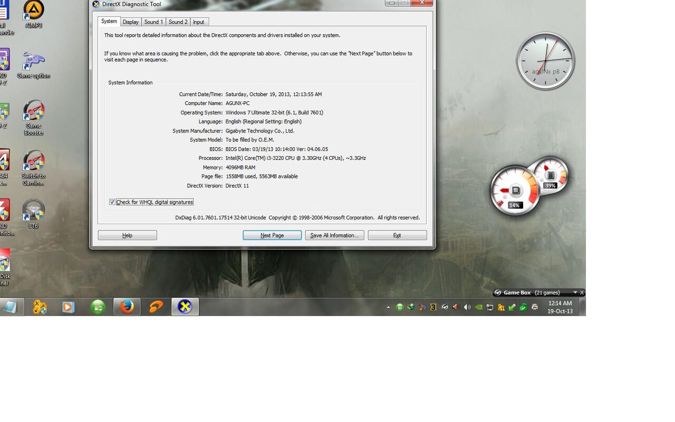Open the Switch to Gaming desktop shortcut
The image size is (675, 422).
click(34, 168)
